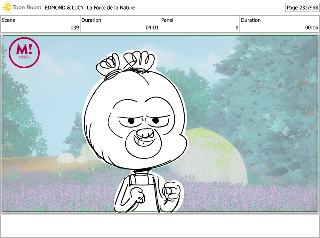Click panel number "5"
Viewport: 320px width, 238px height.
[x=237, y=28]
